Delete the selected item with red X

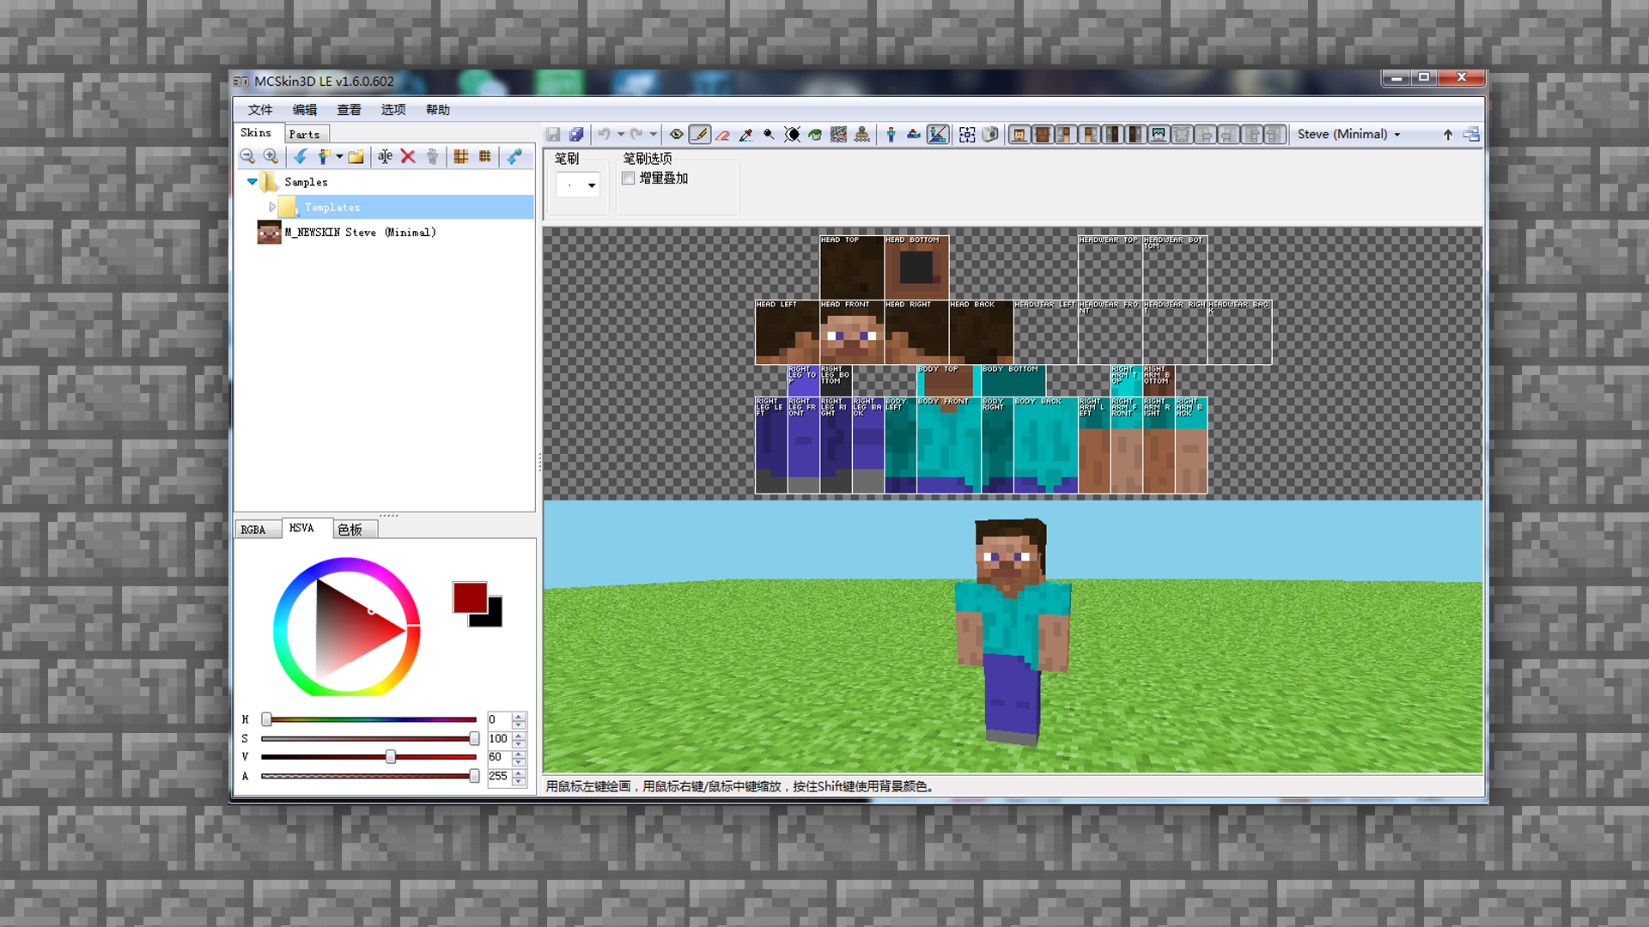(x=408, y=156)
